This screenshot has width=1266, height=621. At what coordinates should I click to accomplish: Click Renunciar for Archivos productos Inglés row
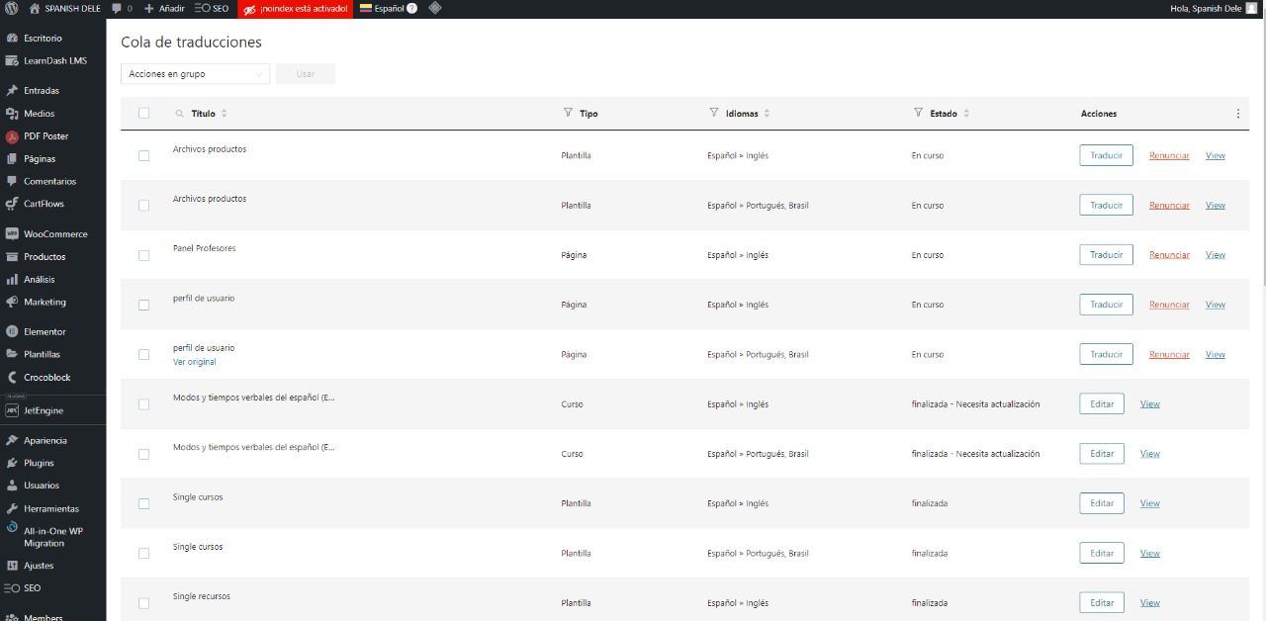(1169, 155)
